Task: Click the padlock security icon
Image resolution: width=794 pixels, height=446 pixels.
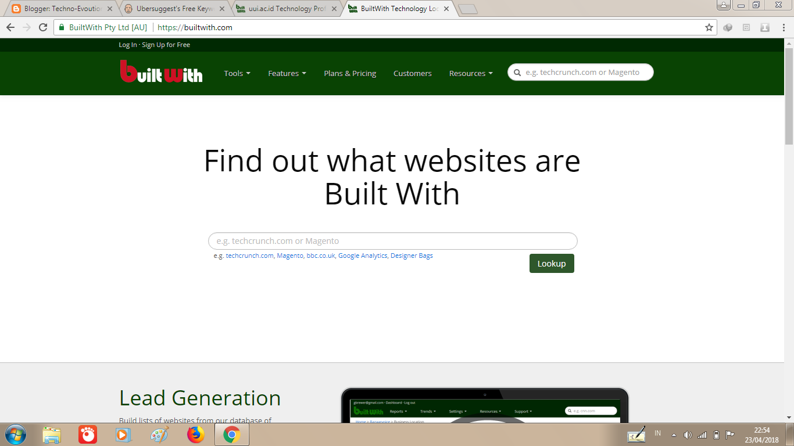Action: point(61,27)
